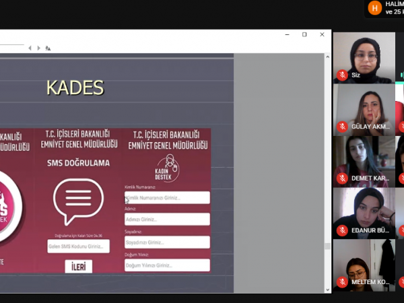Click the Gelen SMS Kodunu Giriniz field
404x303 pixels.
[78, 246]
